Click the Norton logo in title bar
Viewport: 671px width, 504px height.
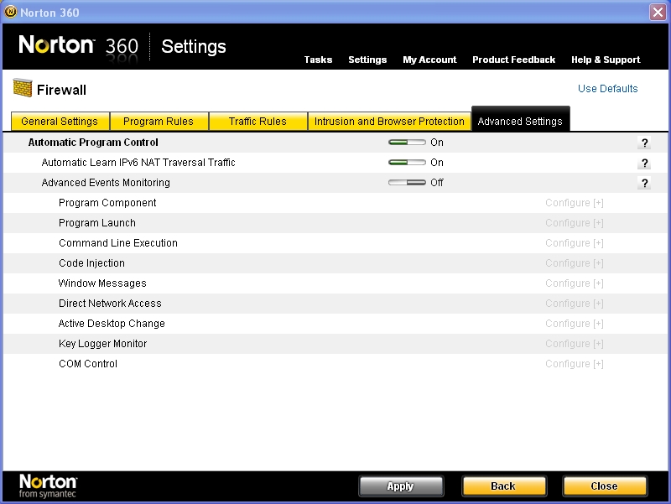click(10, 12)
